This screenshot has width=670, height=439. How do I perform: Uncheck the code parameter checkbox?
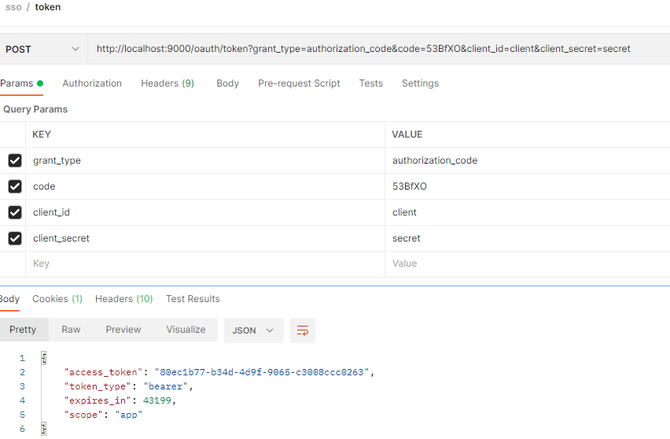[15, 186]
